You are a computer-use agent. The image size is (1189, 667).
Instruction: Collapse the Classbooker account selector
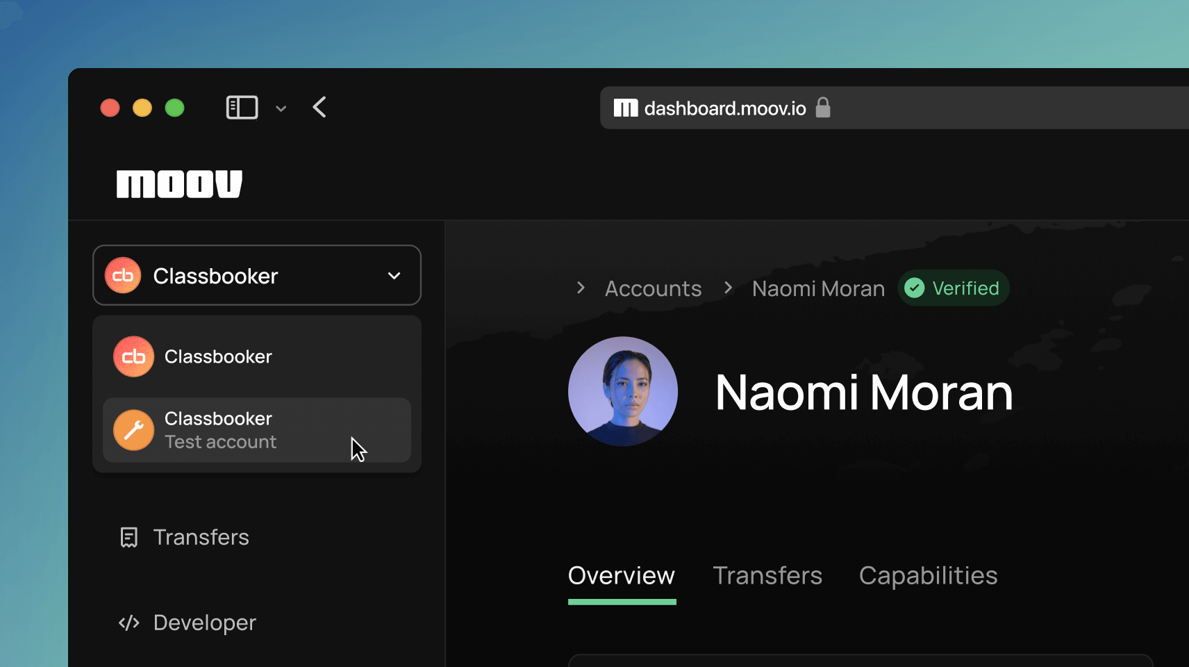click(257, 275)
